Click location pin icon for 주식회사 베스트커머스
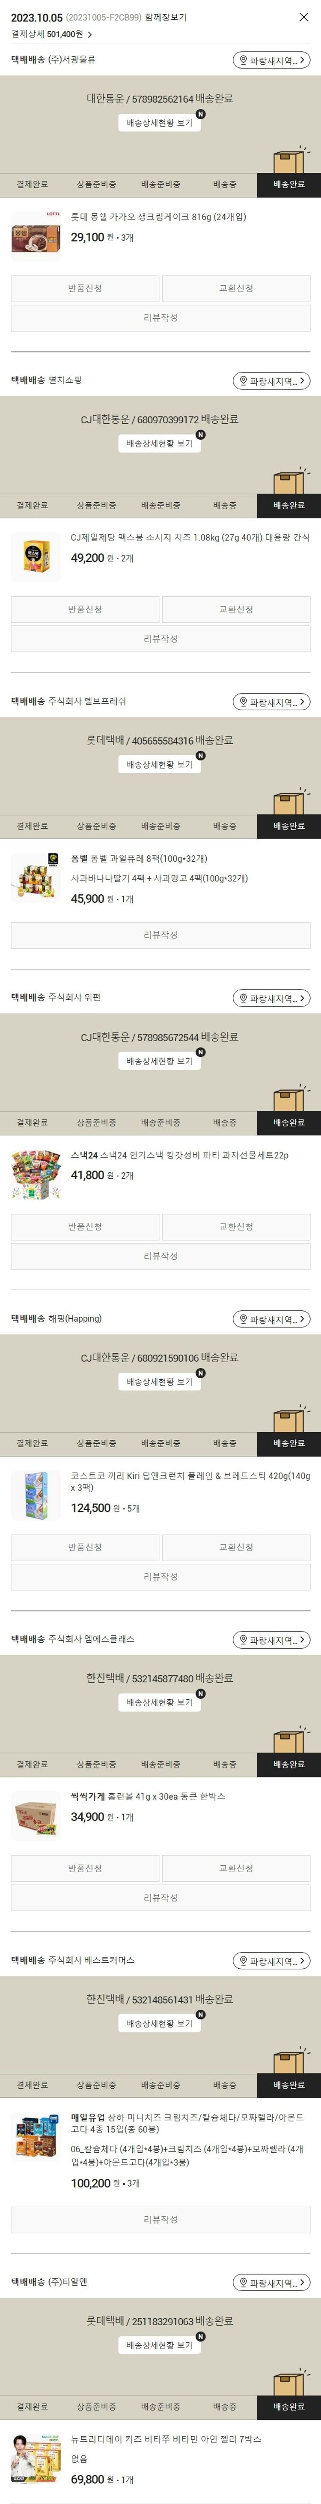Viewport: 321px width, 2504px height. (x=244, y=1961)
